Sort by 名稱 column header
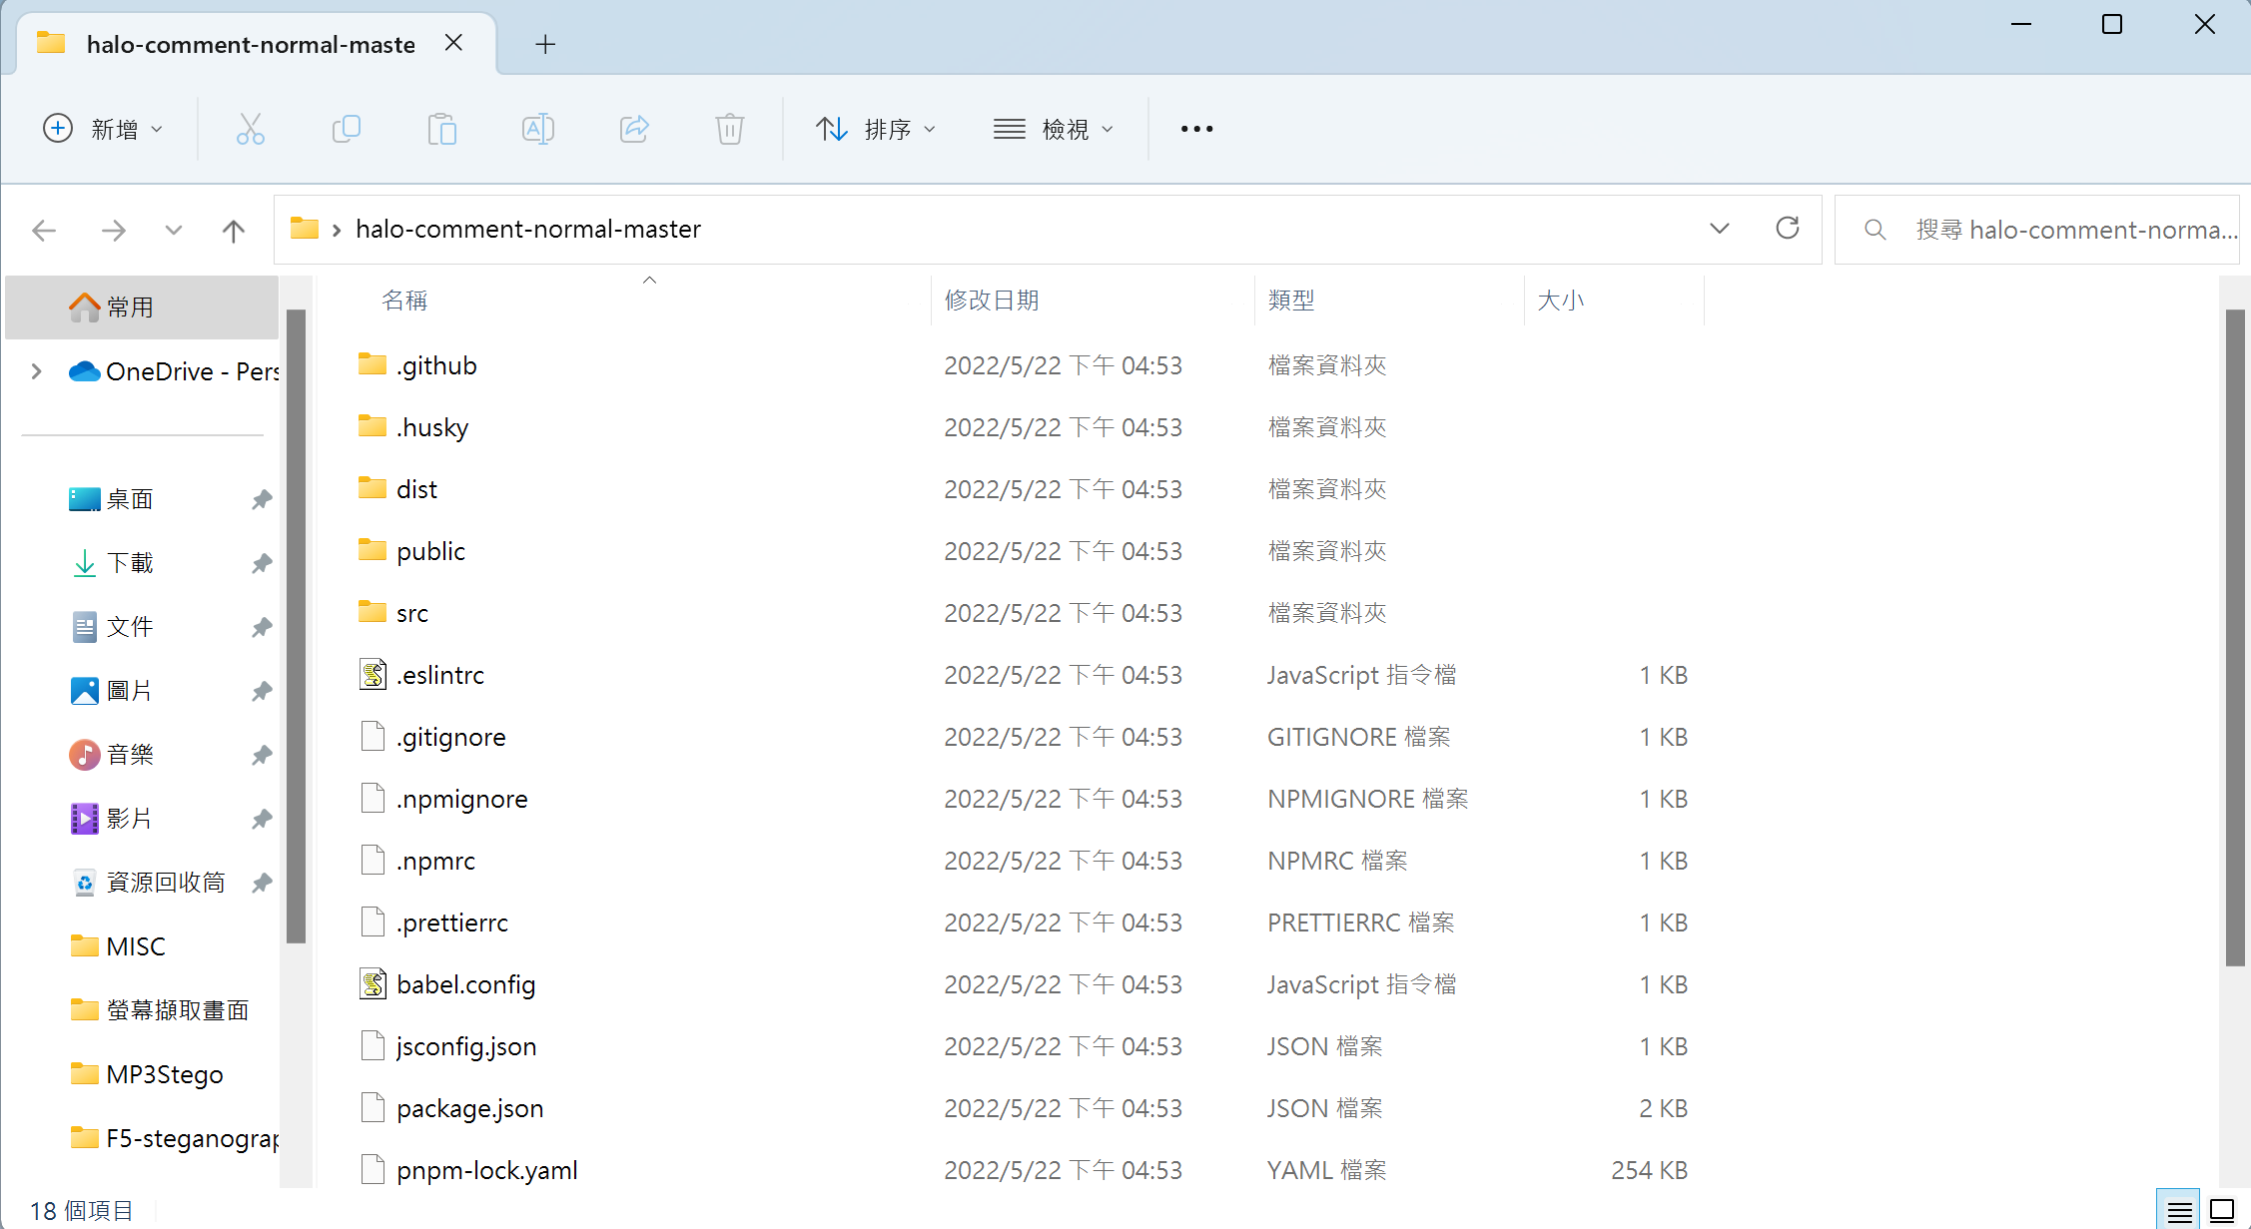Image resolution: width=2251 pixels, height=1229 pixels. [404, 301]
